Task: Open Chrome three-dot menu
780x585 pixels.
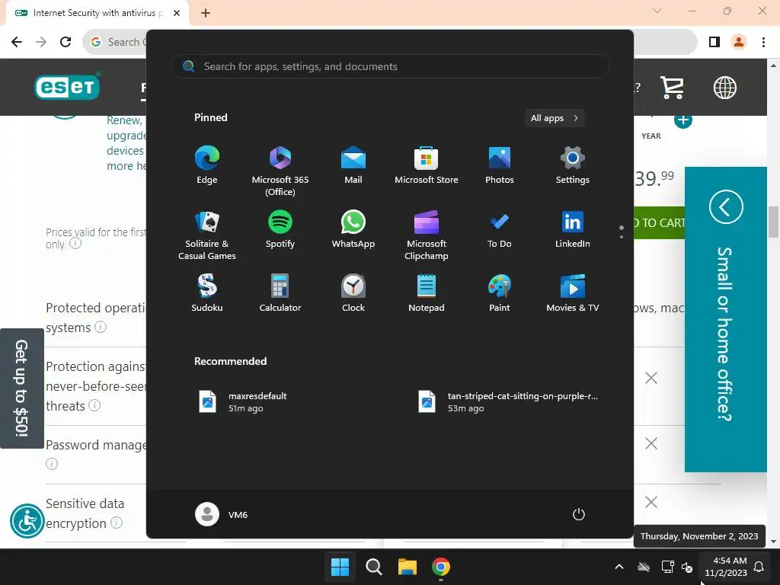Action: 763,42
